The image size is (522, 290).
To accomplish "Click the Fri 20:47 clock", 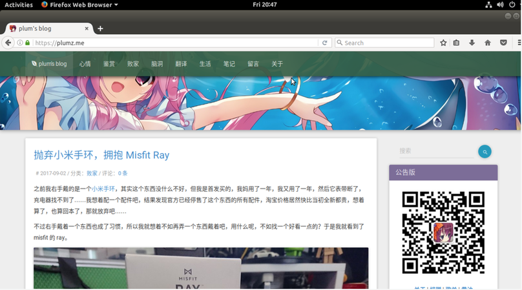I will (265, 5).
